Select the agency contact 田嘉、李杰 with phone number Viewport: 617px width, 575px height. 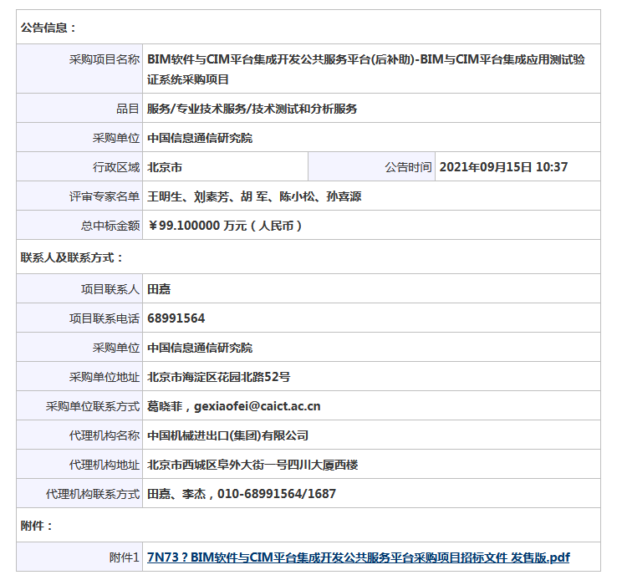[241, 494]
